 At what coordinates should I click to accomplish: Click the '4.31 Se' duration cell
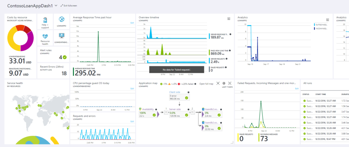tap(345, 128)
